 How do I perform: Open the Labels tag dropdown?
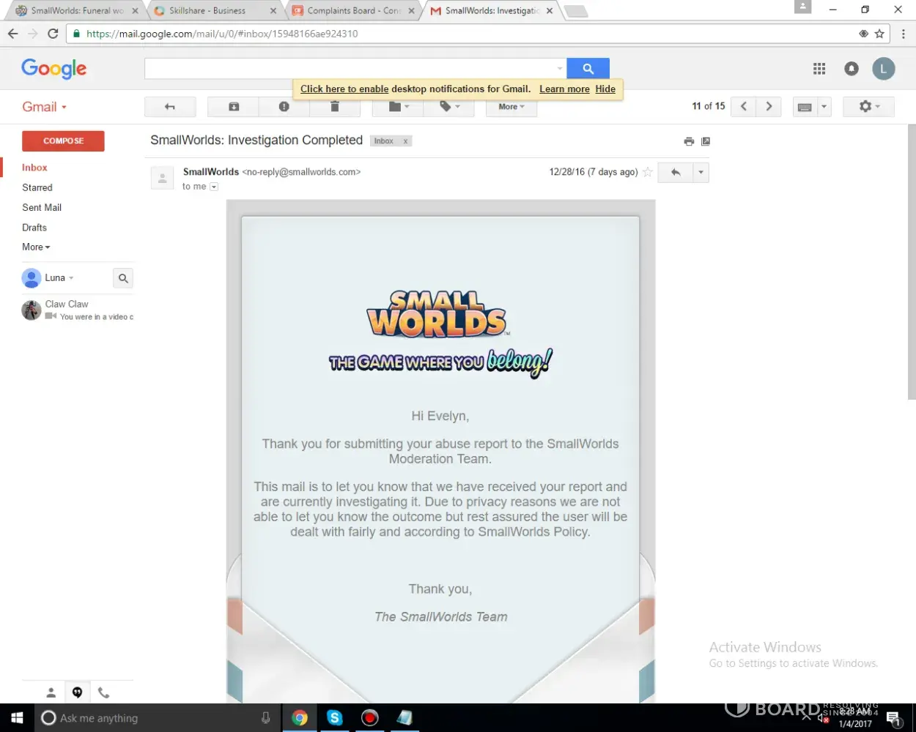point(449,107)
